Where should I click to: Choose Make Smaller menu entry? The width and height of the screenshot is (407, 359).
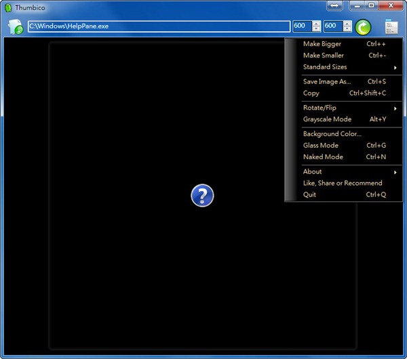pos(324,56)
